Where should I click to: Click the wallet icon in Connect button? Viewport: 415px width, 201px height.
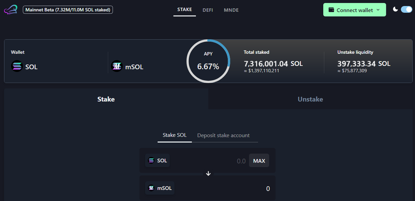(332, 10)
